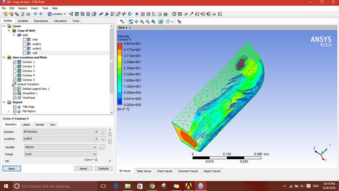The image size is (339, 191).
Task: Click the Defaults button
Action: click(103, 169)
